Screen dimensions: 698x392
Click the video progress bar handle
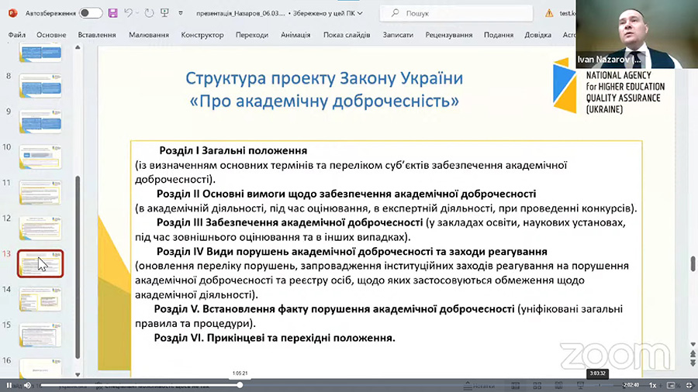(x=240, y=385)
